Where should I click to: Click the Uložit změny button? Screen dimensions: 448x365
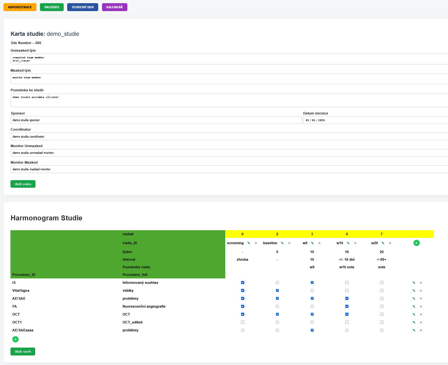[x=23, y=184]
